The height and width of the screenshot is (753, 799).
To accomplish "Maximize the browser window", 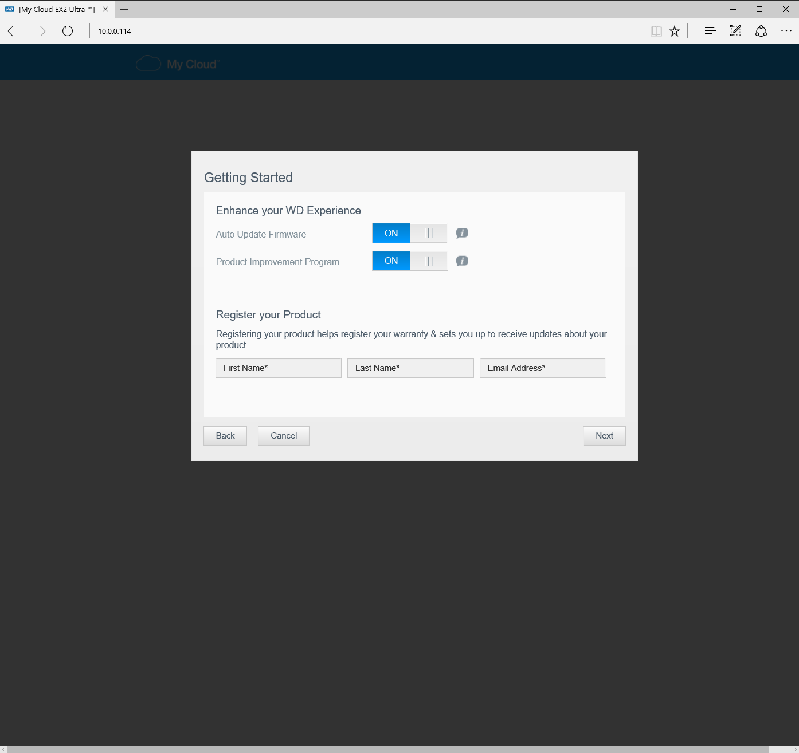I will [759, 9].
